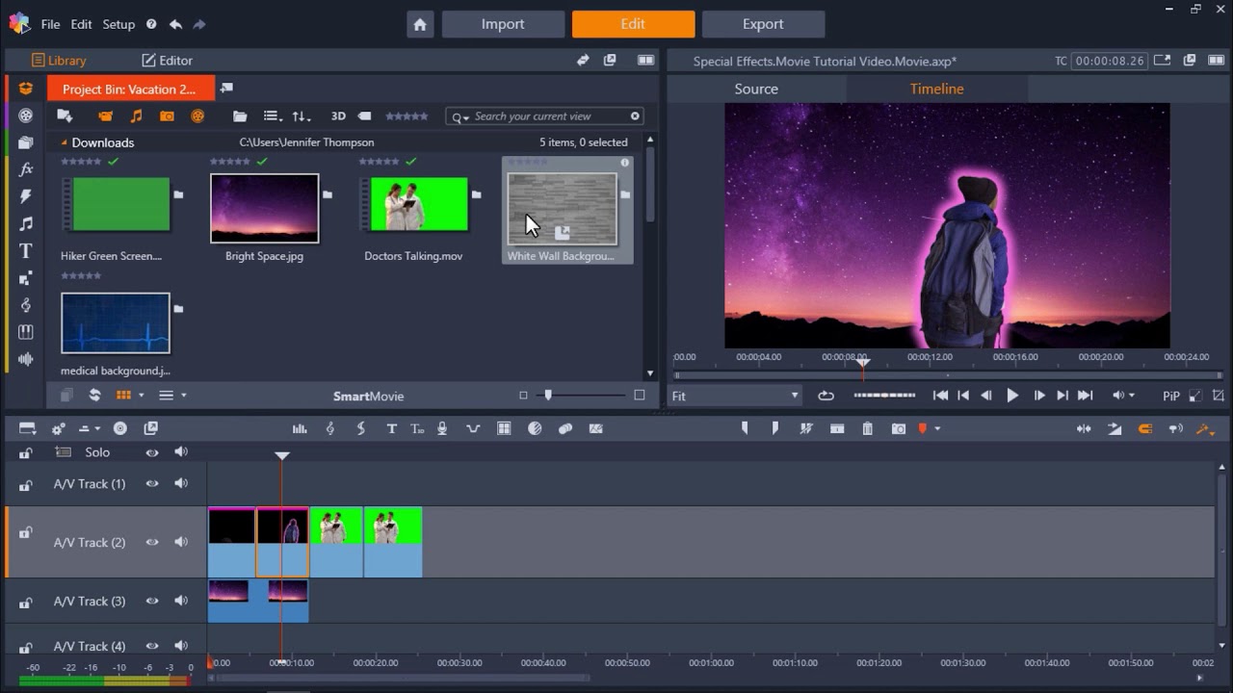1233x693 pixels.
Task: Click the SmartMovie button
Action: point(368,396)
